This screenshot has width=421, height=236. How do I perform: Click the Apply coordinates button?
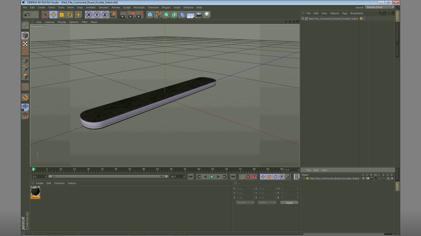click(x=289, y=203)
